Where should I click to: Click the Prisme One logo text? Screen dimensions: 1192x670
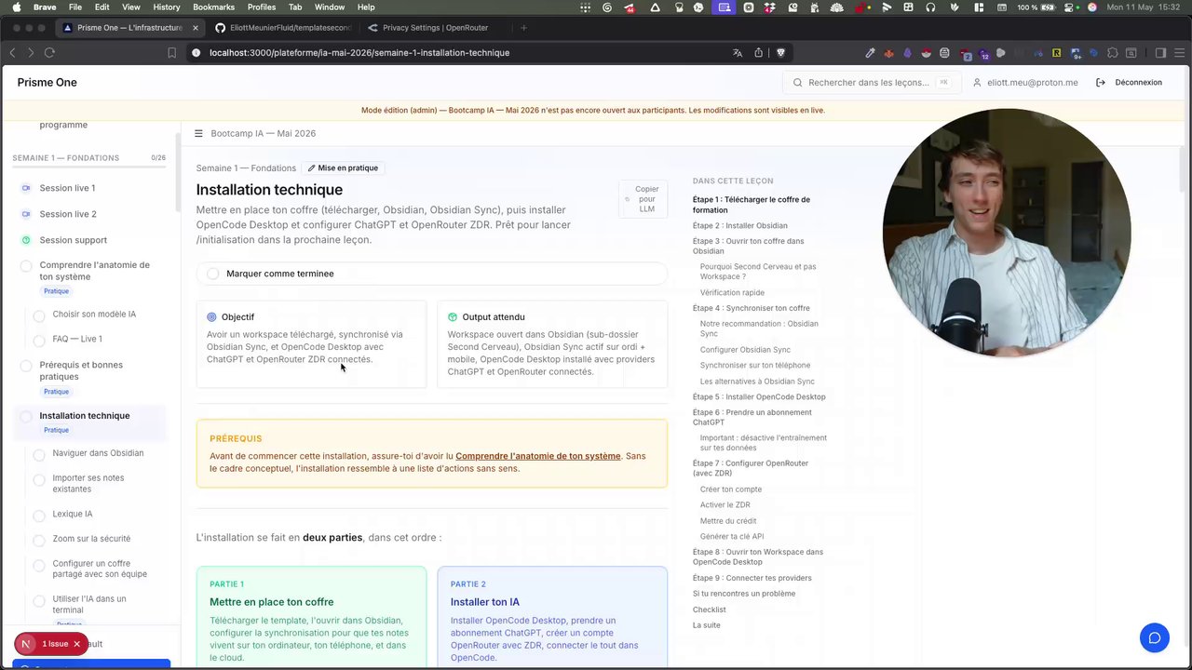pos(47,83)
